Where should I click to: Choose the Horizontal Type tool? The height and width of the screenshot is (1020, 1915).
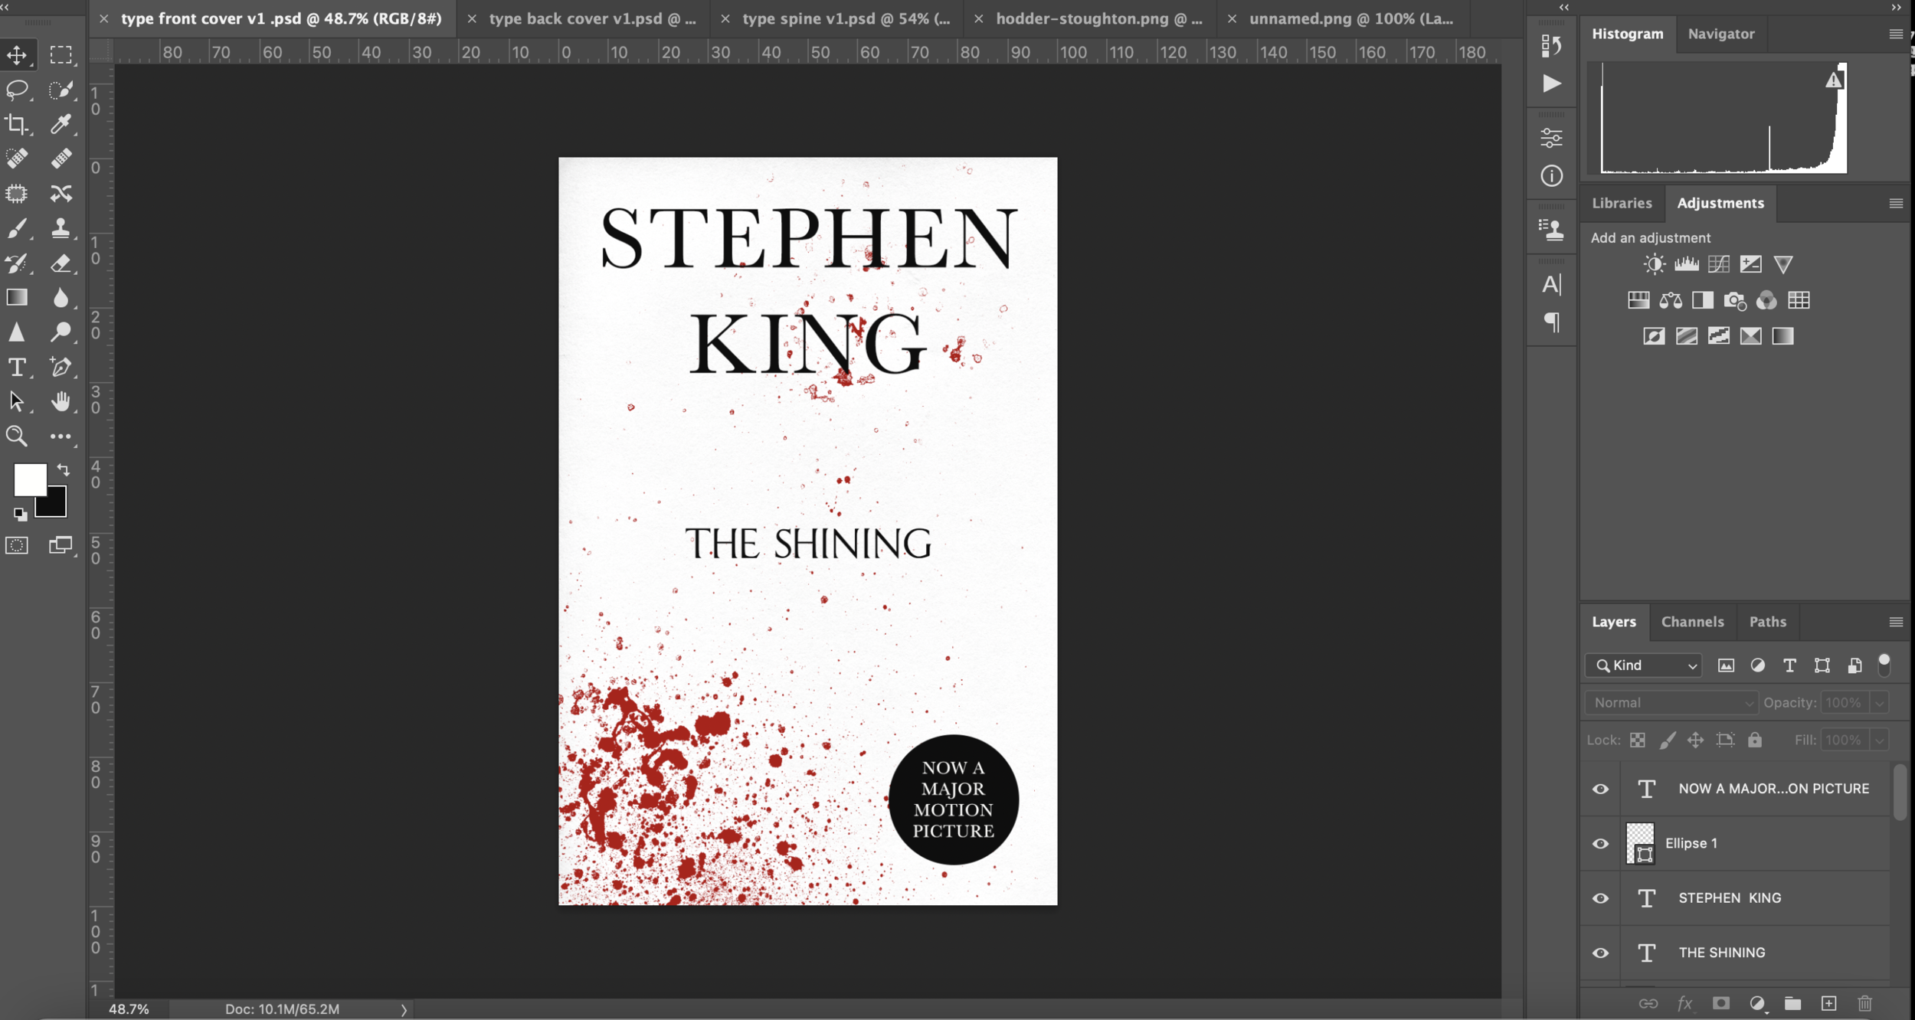[17, 368]
